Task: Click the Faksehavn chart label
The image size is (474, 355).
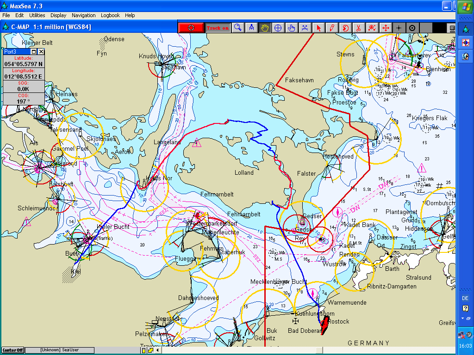Action: point(299,80)
